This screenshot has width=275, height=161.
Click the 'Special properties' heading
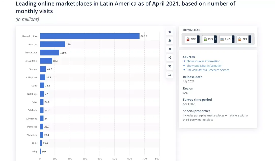[x=197, y=111]
